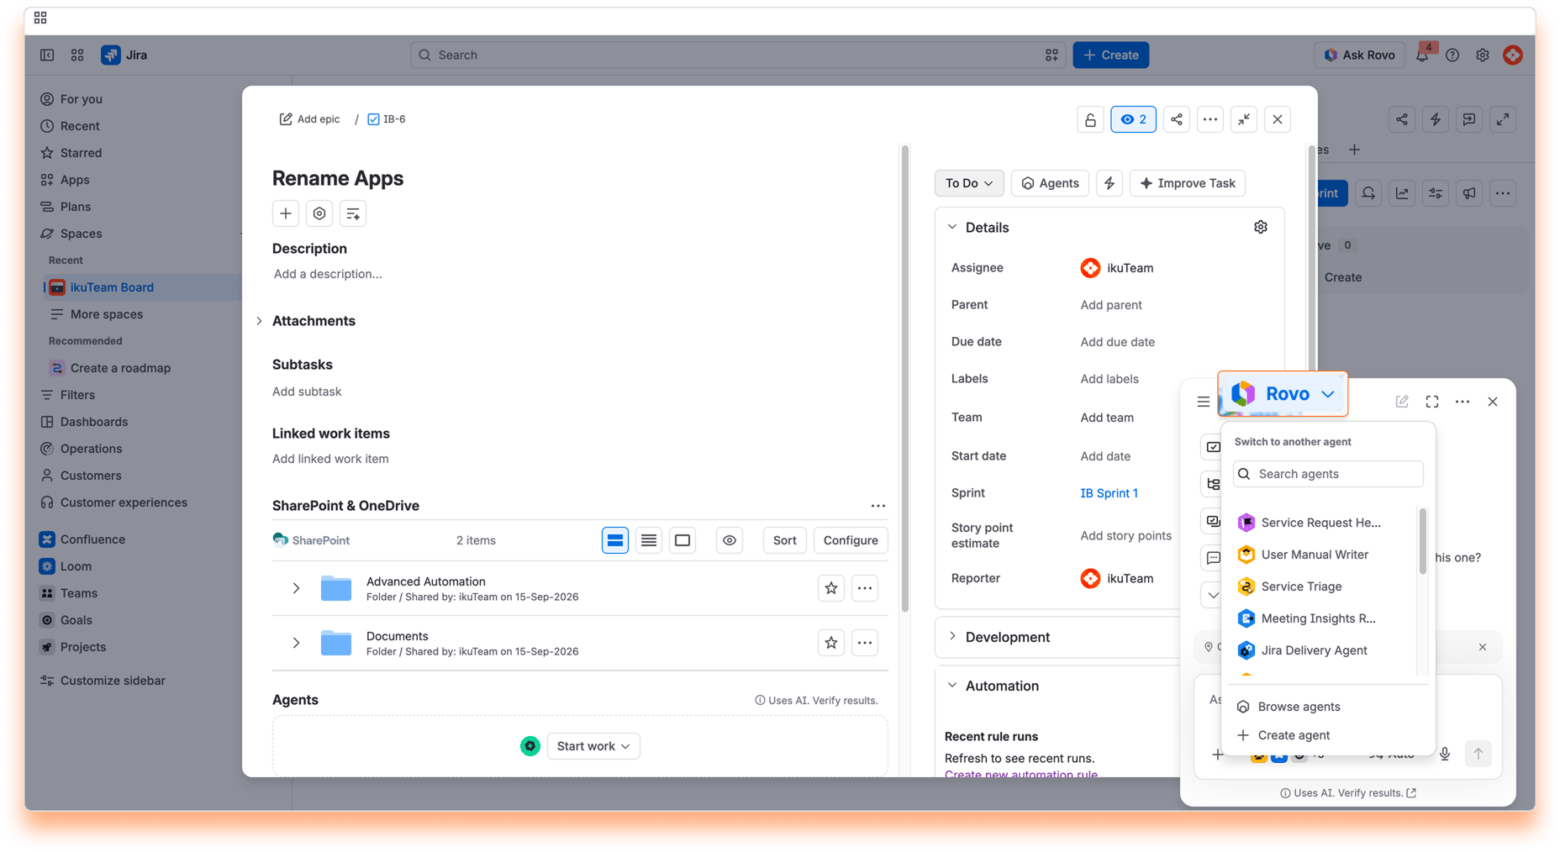The height and width of the screenshot is (852, 1560).
Task: Expand the Attachments section
Action: point(259,321)
